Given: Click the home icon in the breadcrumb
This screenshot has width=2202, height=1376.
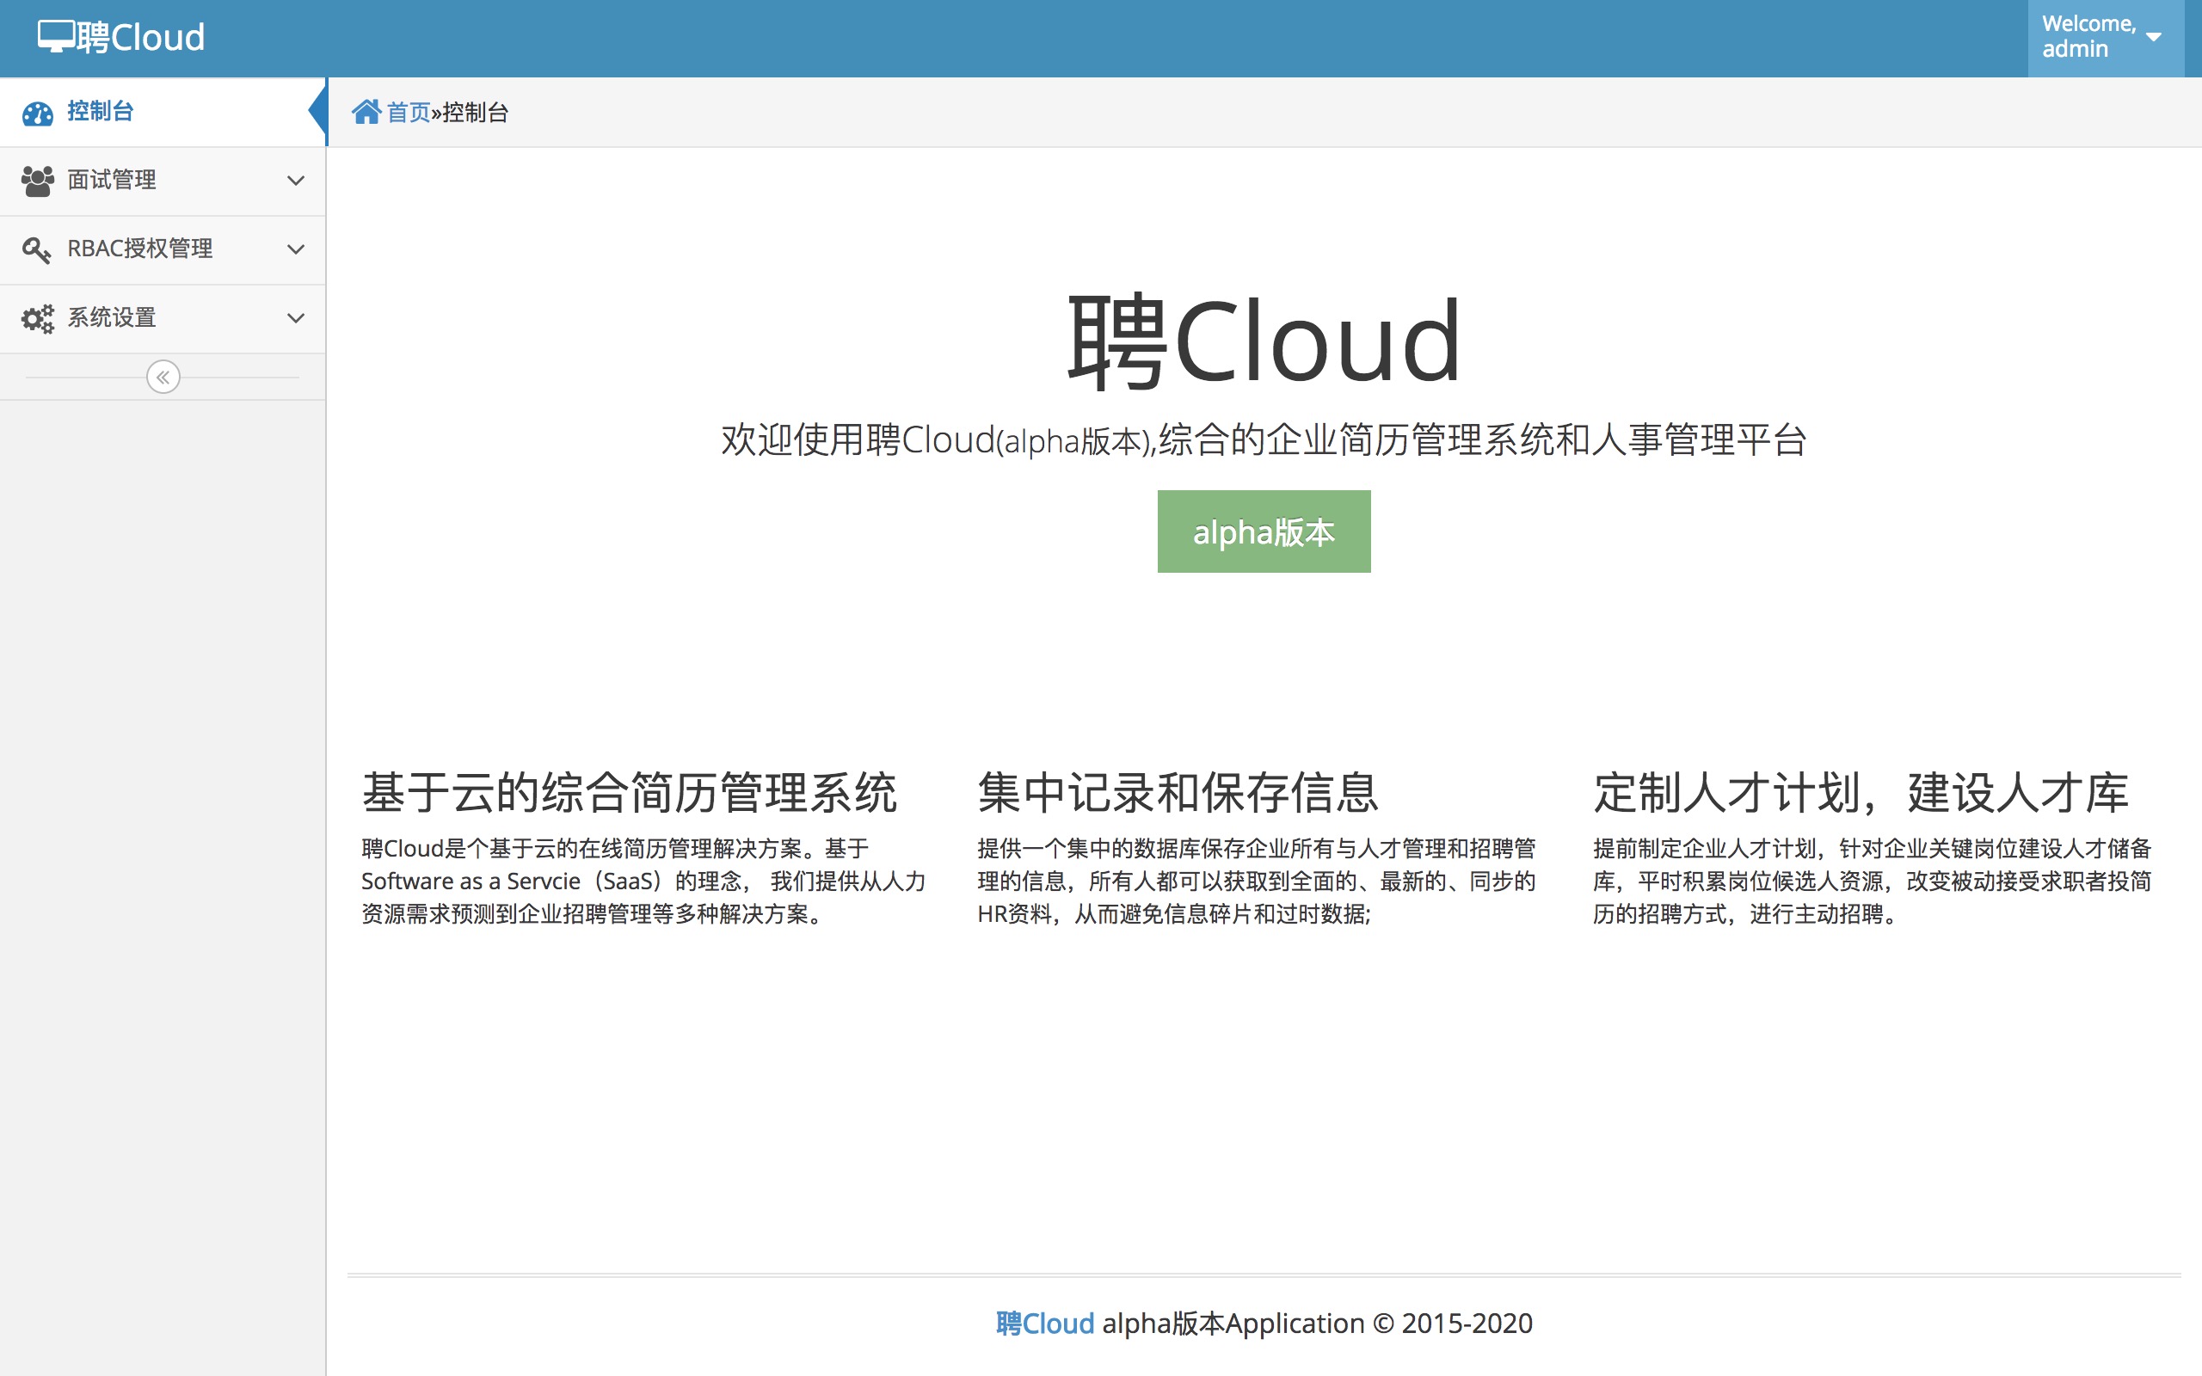Looking at the screenshot, I should [366, 112].
